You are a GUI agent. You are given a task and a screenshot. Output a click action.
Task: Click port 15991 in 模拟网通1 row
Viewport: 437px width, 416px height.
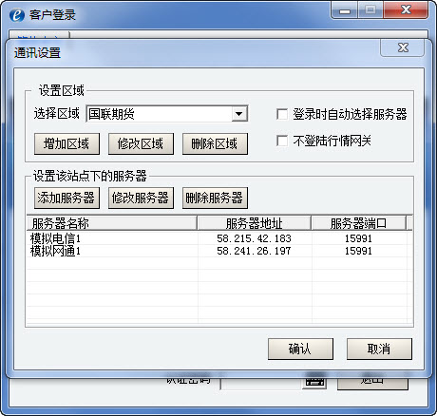point(358,251)
